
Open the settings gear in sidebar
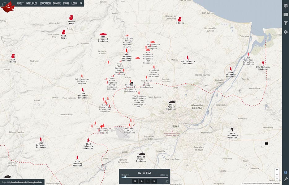(286, 32)
